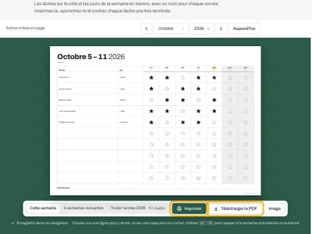Select Toute l'année 2026 tab

(x=138, y=208)
